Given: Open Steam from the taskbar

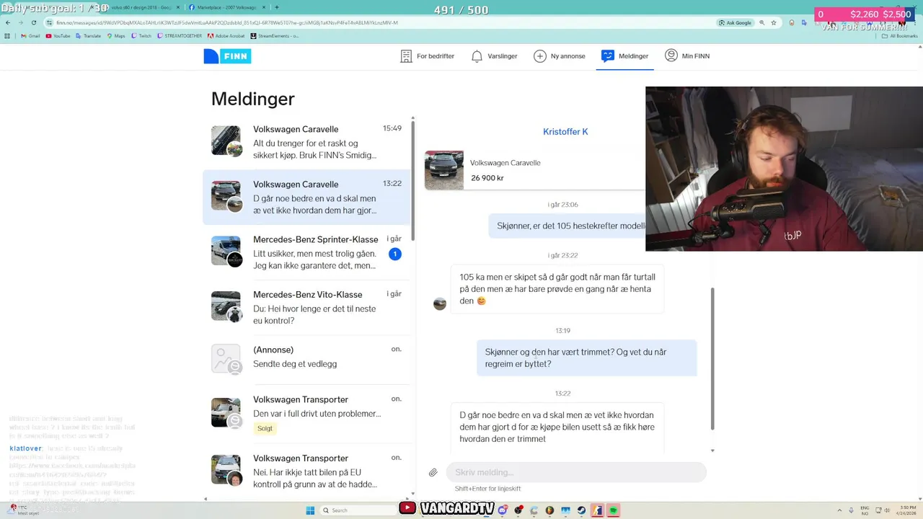Looking at the screenshot, I should click(581, 510).
